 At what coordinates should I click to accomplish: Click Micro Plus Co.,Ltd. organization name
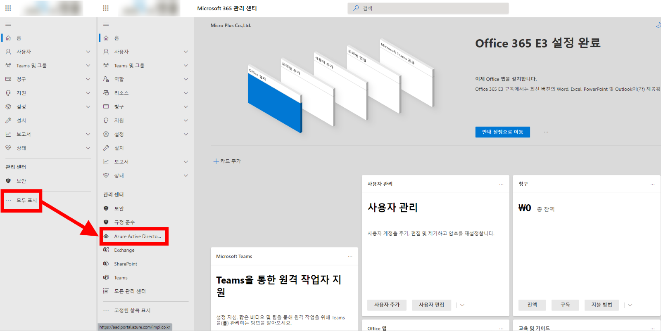(x=231, y=26)
